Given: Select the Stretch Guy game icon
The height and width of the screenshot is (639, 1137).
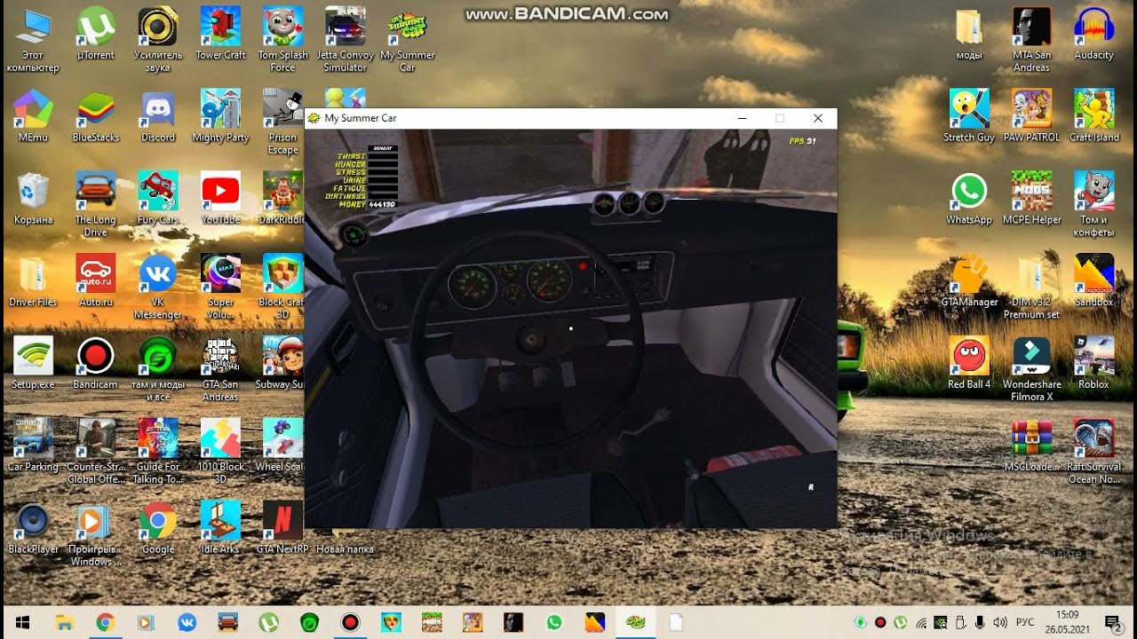Looking at the screenshot, I should [969, 116].
